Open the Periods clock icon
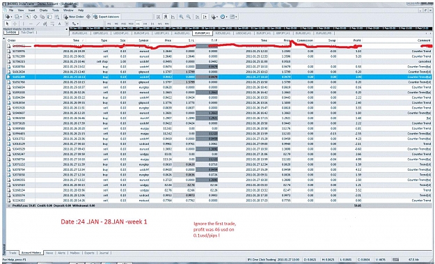Image resolution: width=435 pixels, height=264 pixels. [x=223, y=17]
